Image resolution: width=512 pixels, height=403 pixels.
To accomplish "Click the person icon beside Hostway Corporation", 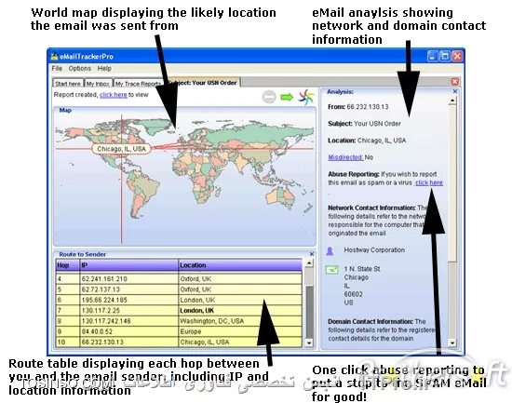I will [330, 251].
